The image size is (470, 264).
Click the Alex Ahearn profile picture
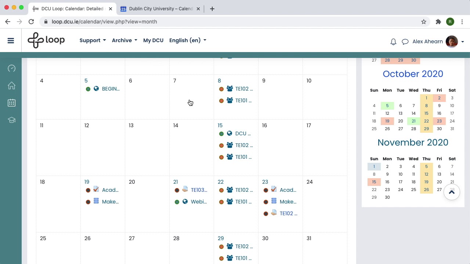click(x=452, y=41)
